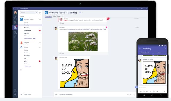Open Northwind Traders team options ellipsis
The image size is (171, 101).
pyautogui.click(x=40, y=19)
